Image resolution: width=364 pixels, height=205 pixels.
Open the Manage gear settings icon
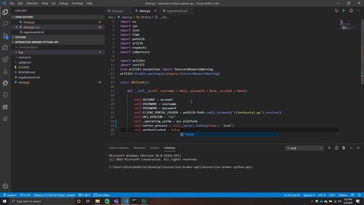5,186
